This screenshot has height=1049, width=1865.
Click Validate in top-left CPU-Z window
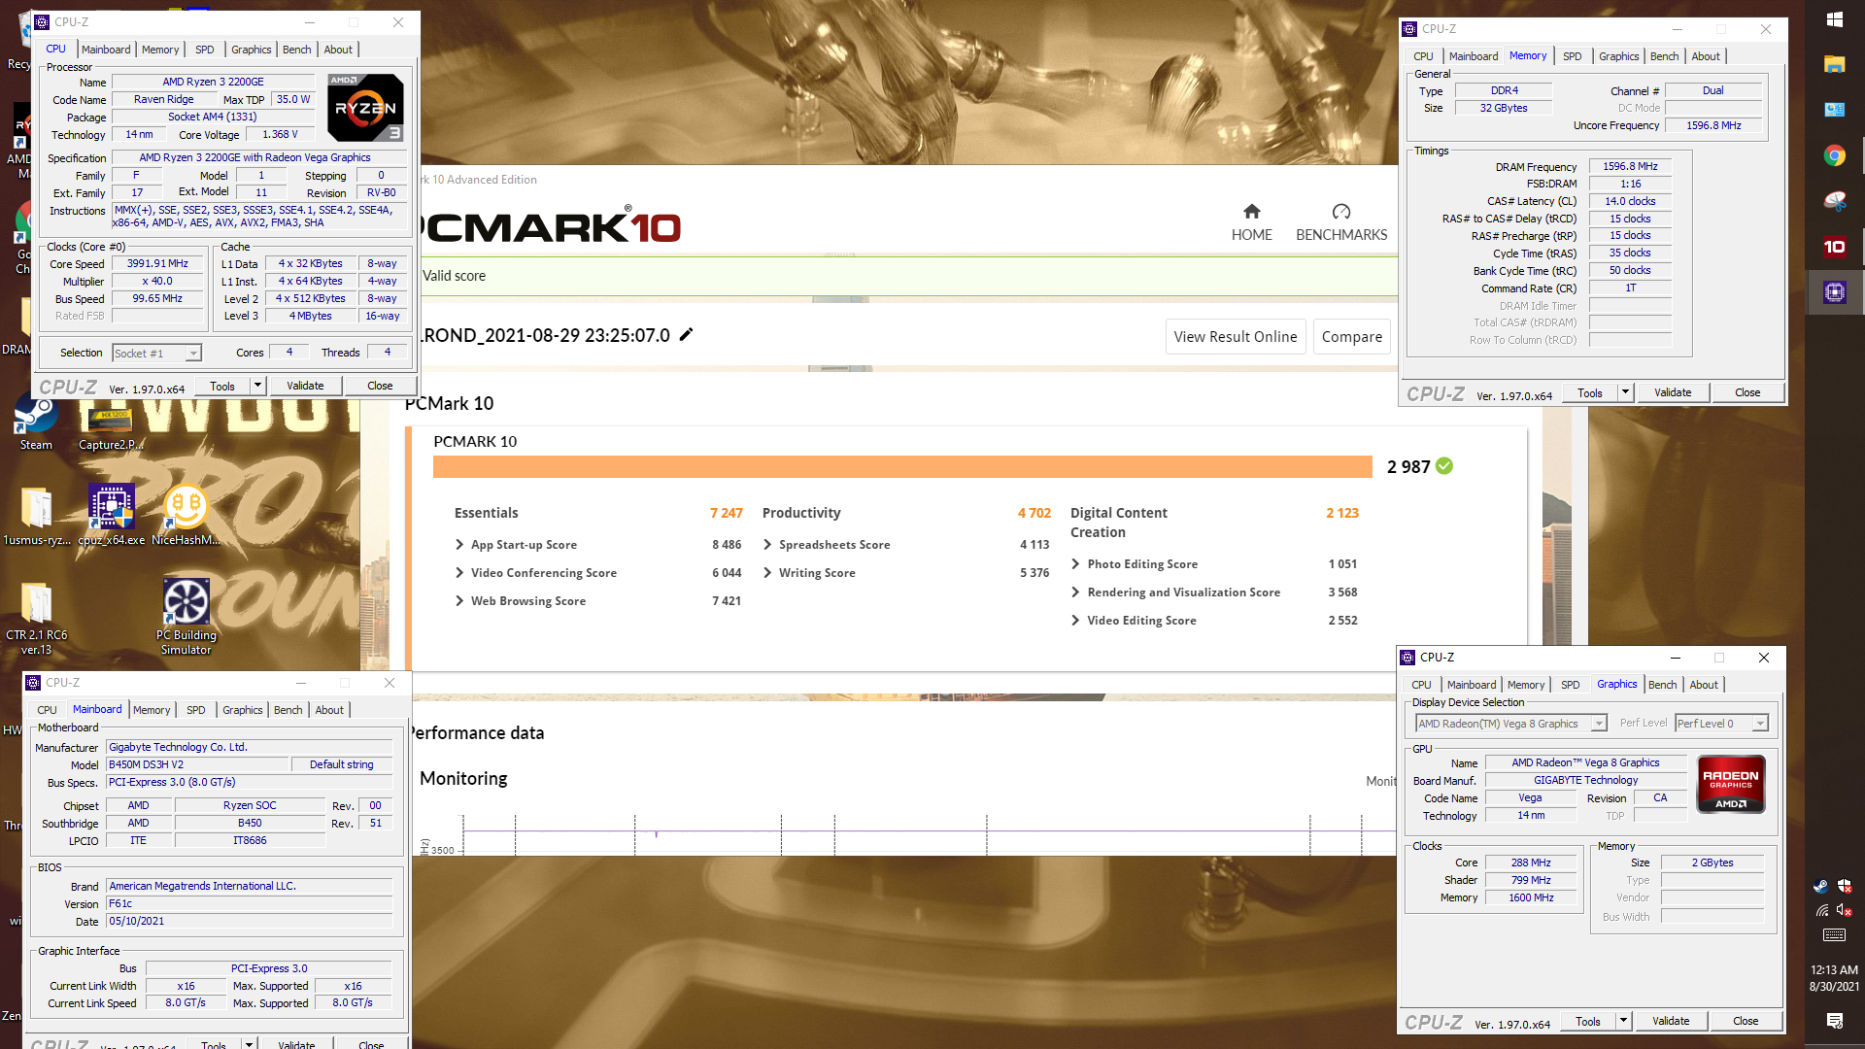click(305, 386)
